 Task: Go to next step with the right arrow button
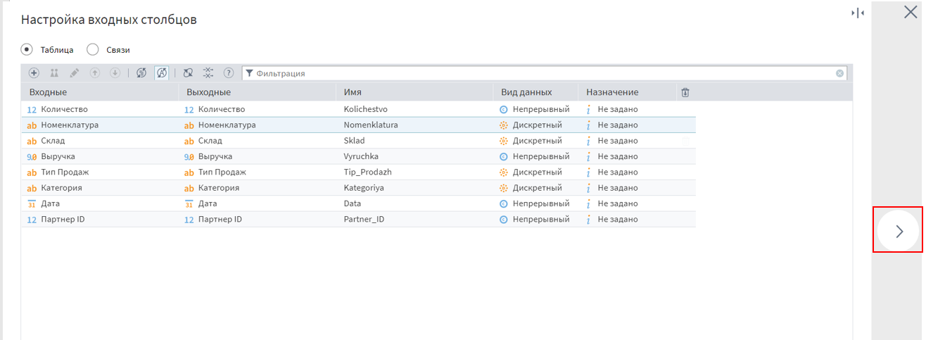[x=899, y=231]
